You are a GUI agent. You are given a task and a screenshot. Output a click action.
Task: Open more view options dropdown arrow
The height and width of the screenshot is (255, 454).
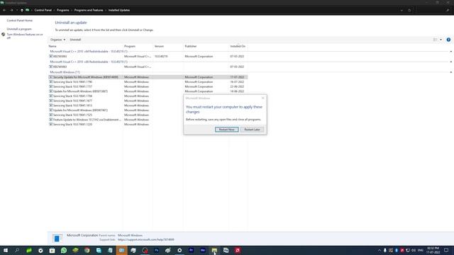[x=441, y=40]
